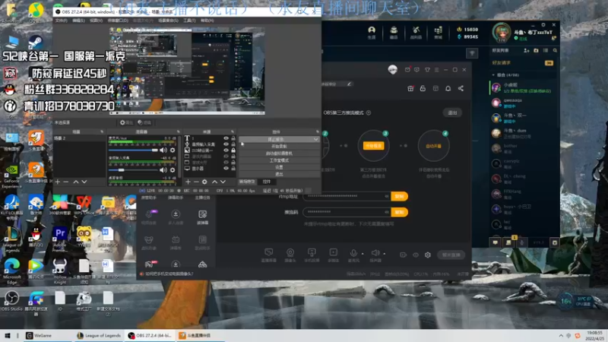Move scene down in OBS scenes panel
Viewport: 608px width, 342px height.
point(84,182)
